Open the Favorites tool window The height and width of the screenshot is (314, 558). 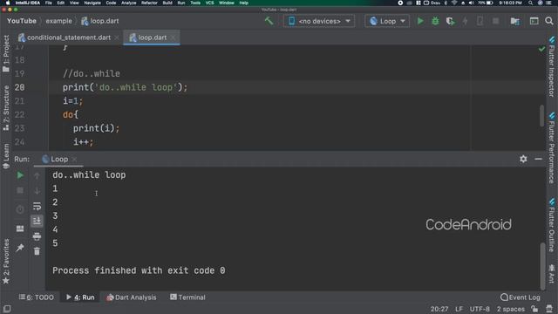(x=6, y=262)
